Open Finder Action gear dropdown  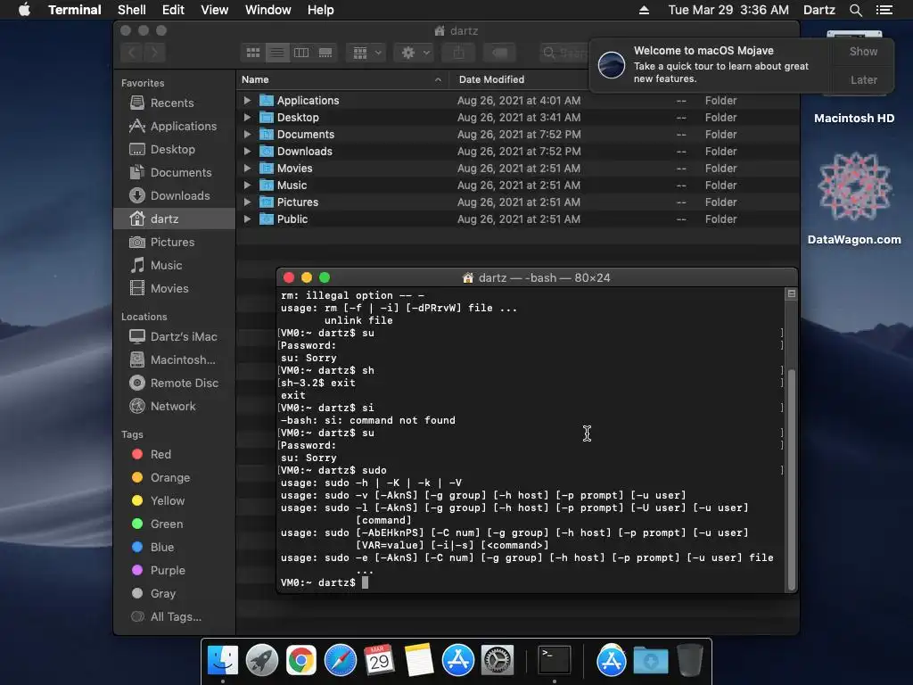click(414, 53)
